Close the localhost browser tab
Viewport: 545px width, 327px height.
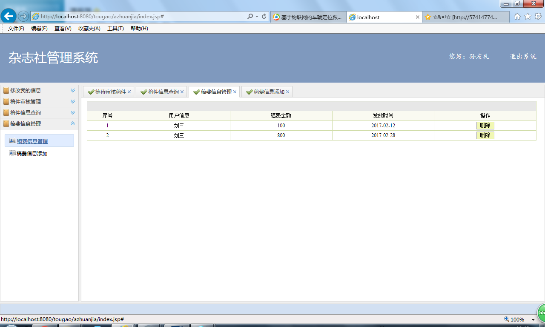(418, 17)
